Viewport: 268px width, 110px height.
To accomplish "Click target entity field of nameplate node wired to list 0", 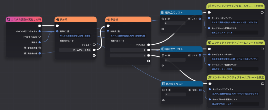I will 234,22.
